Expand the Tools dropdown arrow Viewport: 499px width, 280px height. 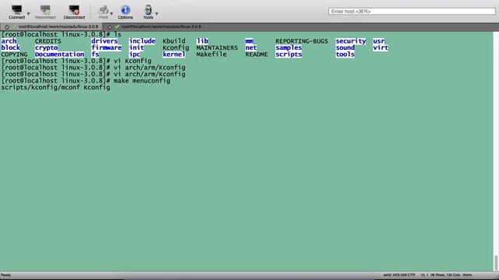[x=157, y=14]
